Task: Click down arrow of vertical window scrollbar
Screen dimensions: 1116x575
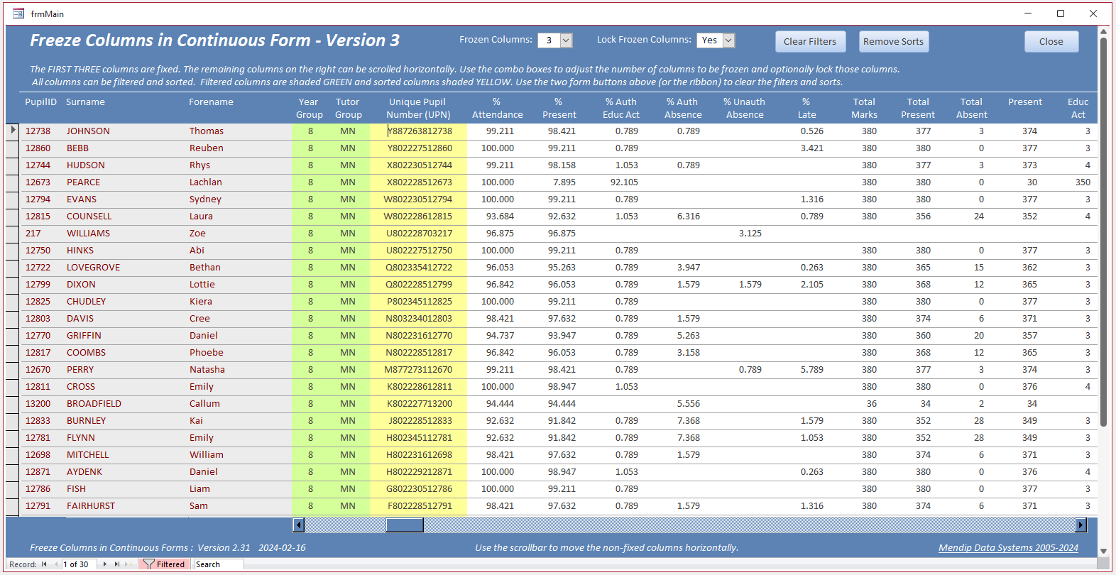Action: 1103,551
